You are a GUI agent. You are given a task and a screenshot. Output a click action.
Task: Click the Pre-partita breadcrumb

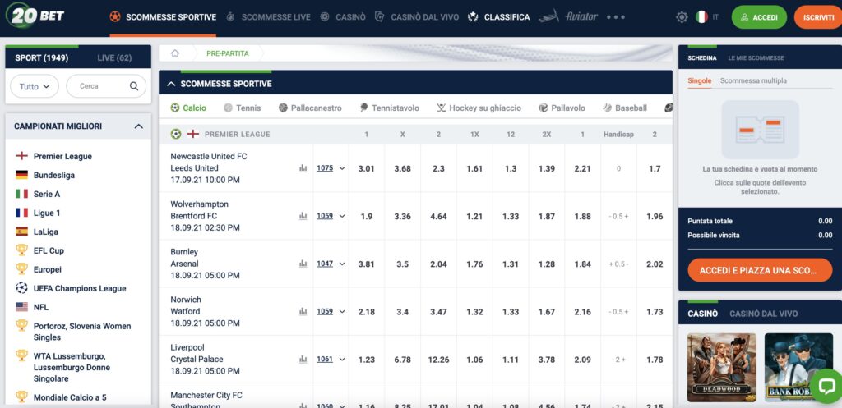pyautogui.click(x=228, y=53)
